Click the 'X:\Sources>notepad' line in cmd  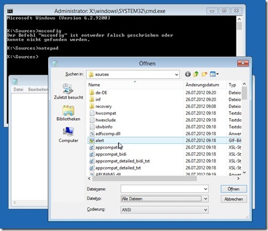pyautogui.click(x=33, y=48)
